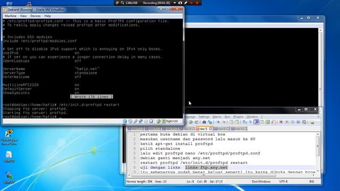Click 'ServerName' line in terminal
The height and width of the screenshot is (191, 340).
(51, 69)
